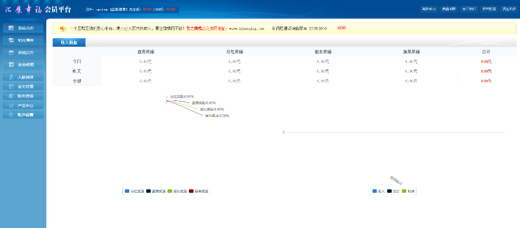Toggle the green legend entry in the right chart

pos(408,191)
